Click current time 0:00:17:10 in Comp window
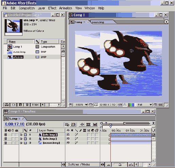Image resolution: width=175 pixels, height=168 pixels. coord(108,105)
